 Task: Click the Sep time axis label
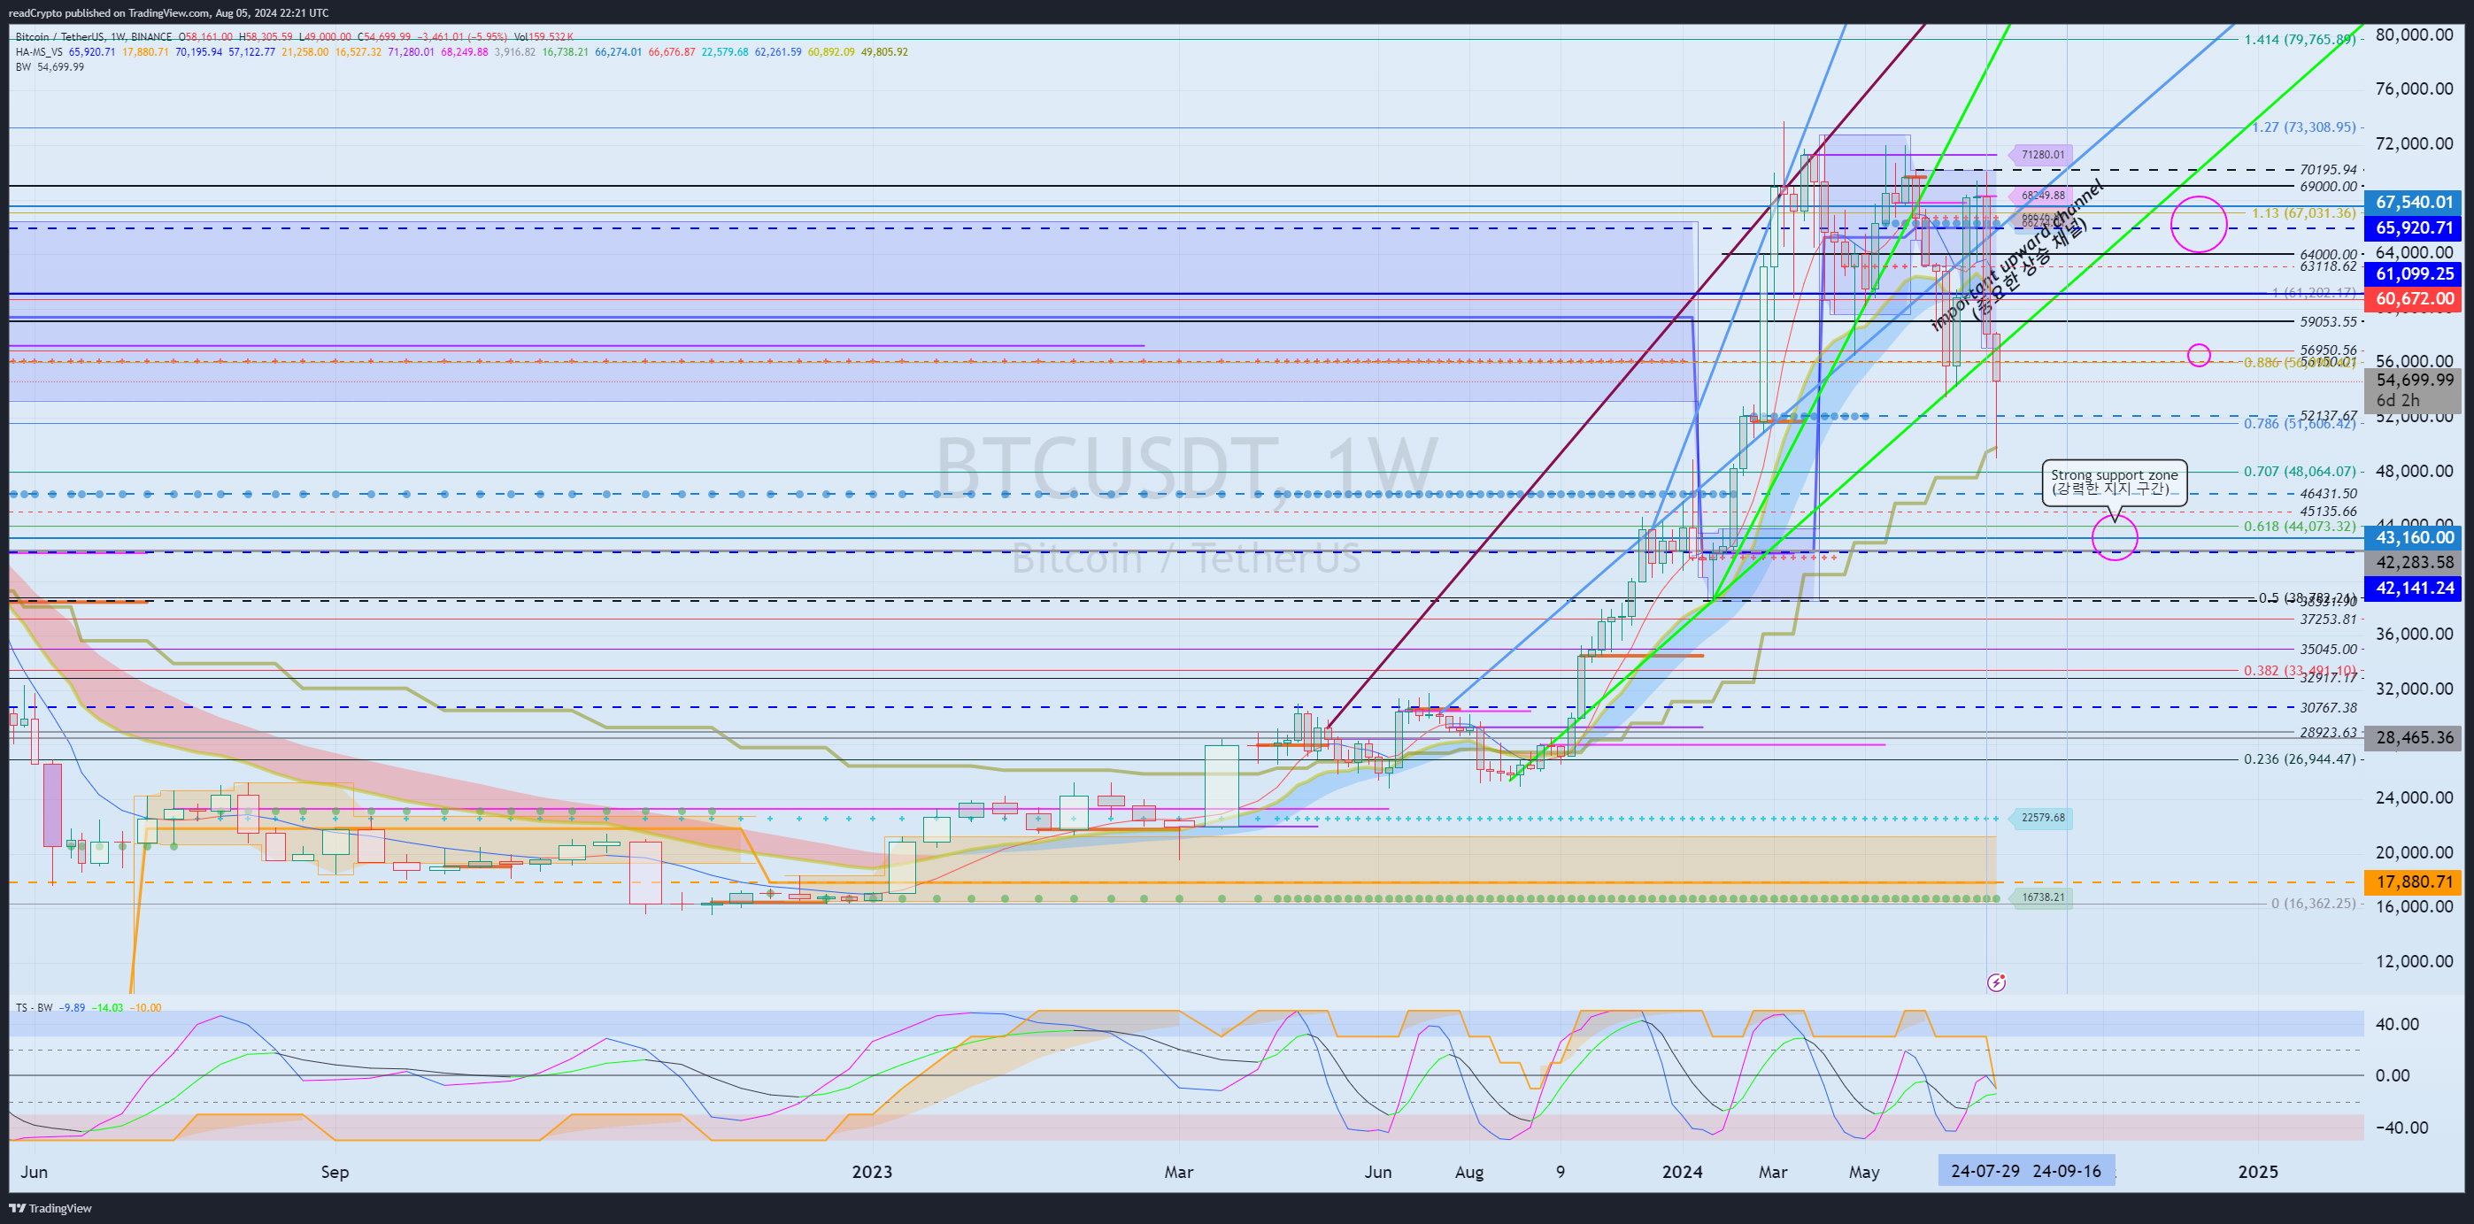pyautogui.click(x=335, y=1172)
